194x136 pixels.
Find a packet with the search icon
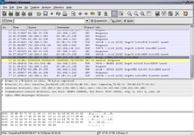click(73, 14)
